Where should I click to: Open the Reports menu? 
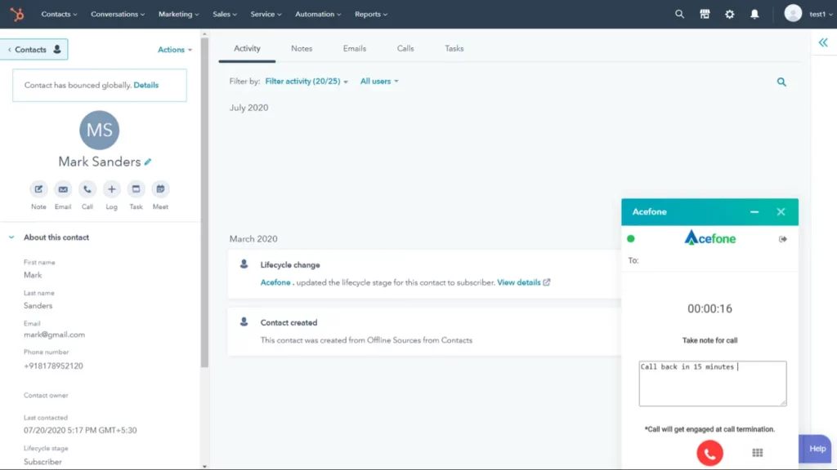371,15
